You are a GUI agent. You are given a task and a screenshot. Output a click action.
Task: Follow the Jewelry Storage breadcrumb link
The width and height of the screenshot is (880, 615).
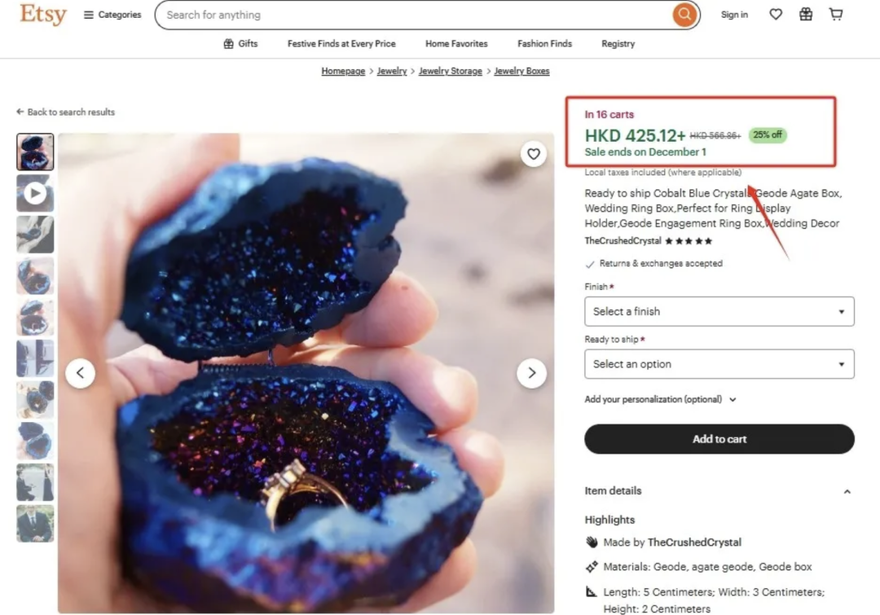pos(450,71)
